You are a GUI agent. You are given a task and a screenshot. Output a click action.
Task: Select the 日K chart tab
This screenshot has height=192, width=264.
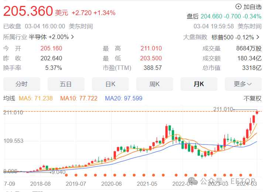pyautogui.click(x=110, y=84)
